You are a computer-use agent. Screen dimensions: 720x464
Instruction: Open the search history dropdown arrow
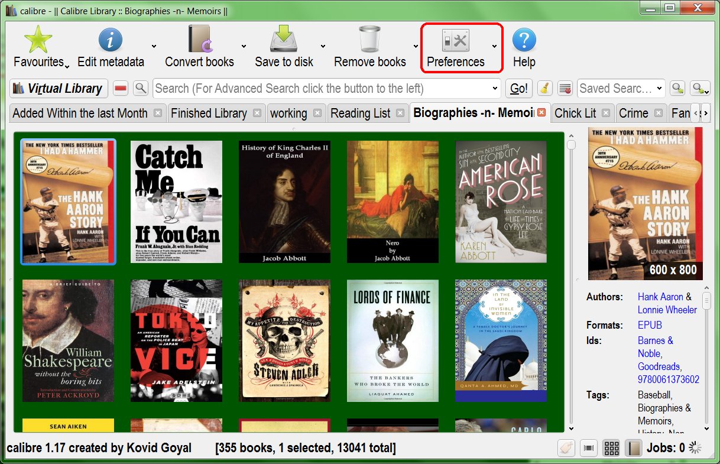(495, 89)
